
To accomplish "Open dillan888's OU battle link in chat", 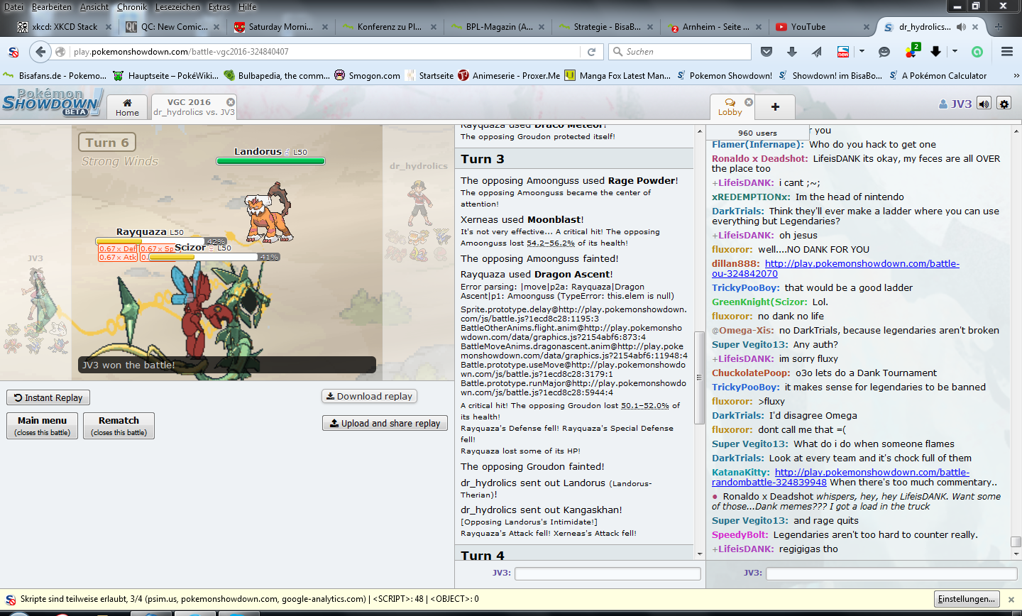I will pos(862,264).
